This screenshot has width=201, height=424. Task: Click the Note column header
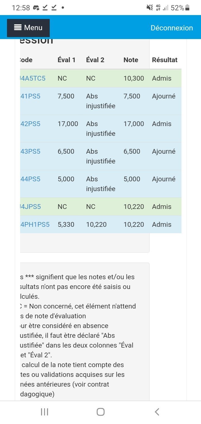[131, 60]
